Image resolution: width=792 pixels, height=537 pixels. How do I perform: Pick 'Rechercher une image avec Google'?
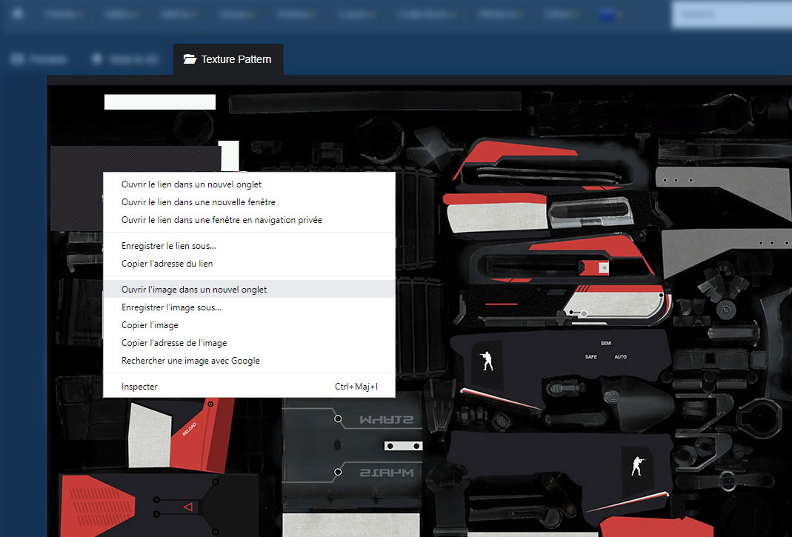point(249,361)
